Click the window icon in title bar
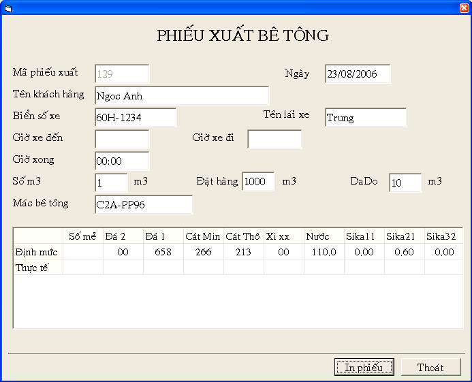Image resolution: width=472 pixels, height=382 pixels. 8,8
